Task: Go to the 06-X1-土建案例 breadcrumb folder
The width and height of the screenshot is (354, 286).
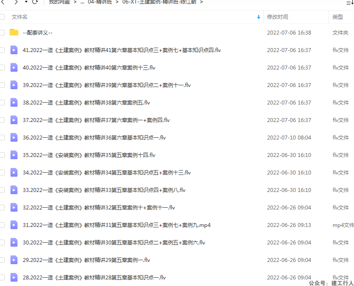Action: (159, 2)
